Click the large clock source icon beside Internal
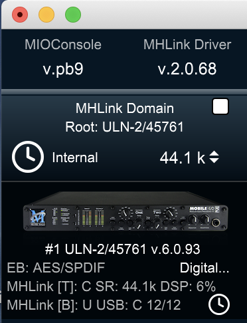 click(28, 157)
